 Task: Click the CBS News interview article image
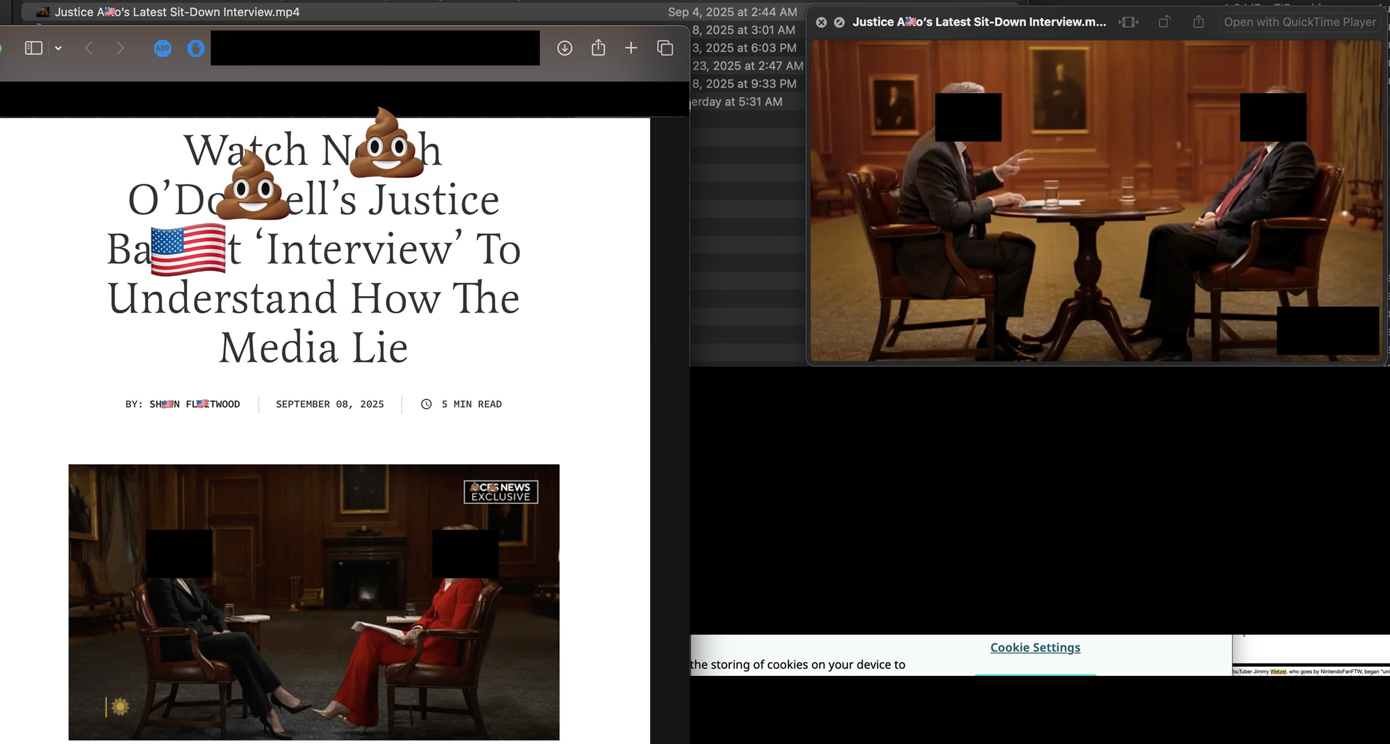(313, 601)
